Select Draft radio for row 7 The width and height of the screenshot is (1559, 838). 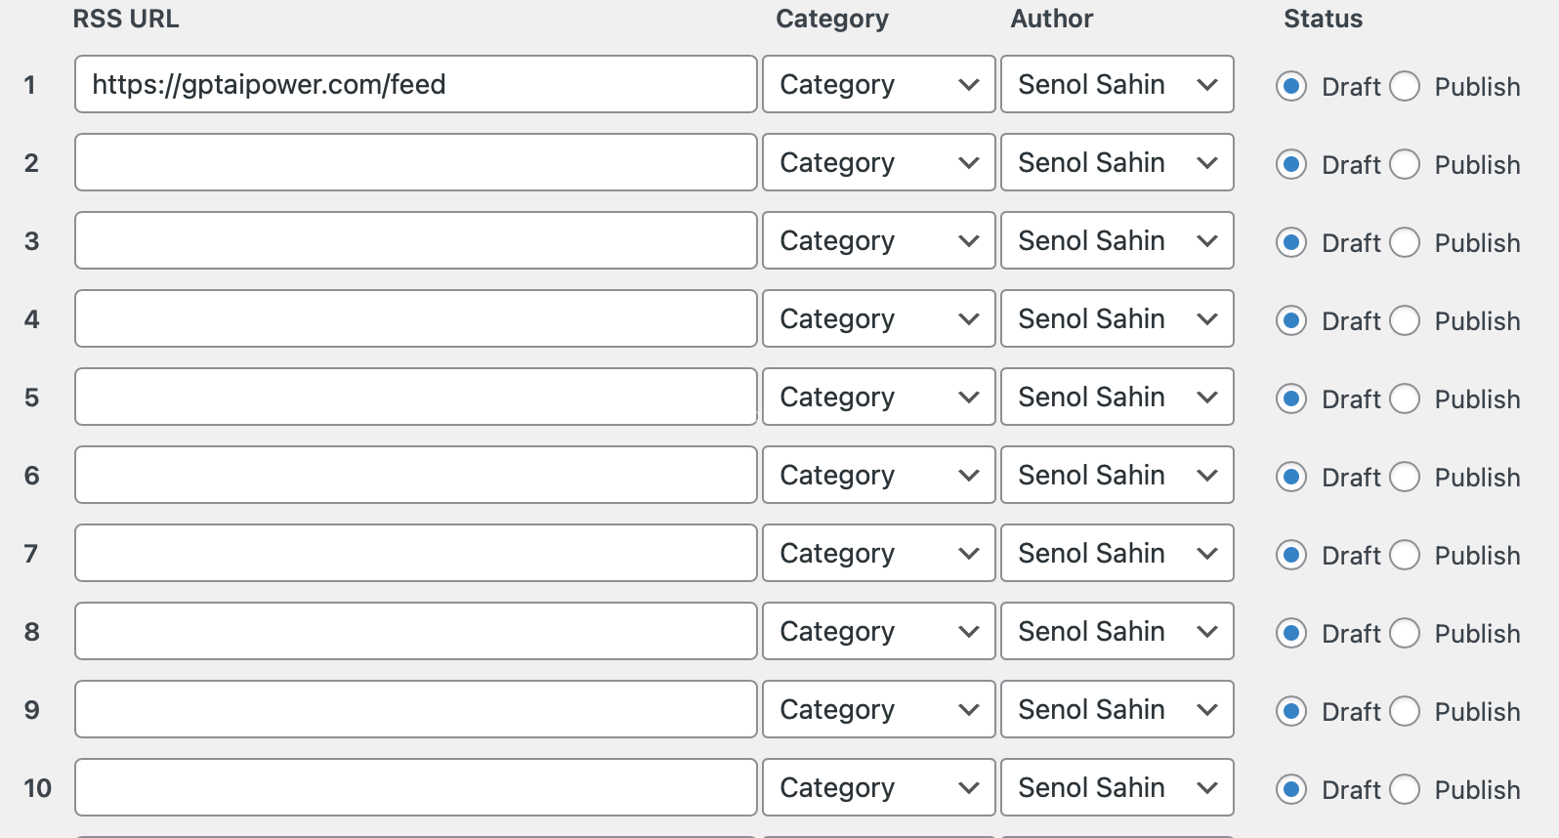coord(1291,555)
